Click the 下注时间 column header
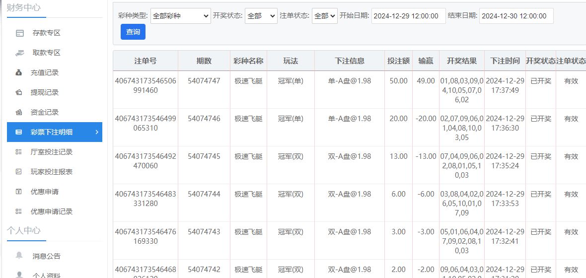The width and height of the screenshot is (586, 278). [505, 61]
